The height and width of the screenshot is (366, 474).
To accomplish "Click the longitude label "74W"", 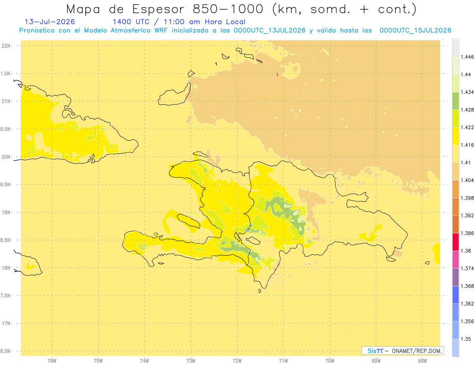I will click(145, 360).
